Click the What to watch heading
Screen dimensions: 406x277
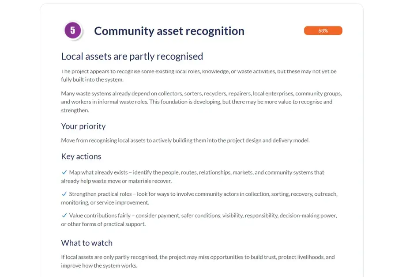click(87, 243)
